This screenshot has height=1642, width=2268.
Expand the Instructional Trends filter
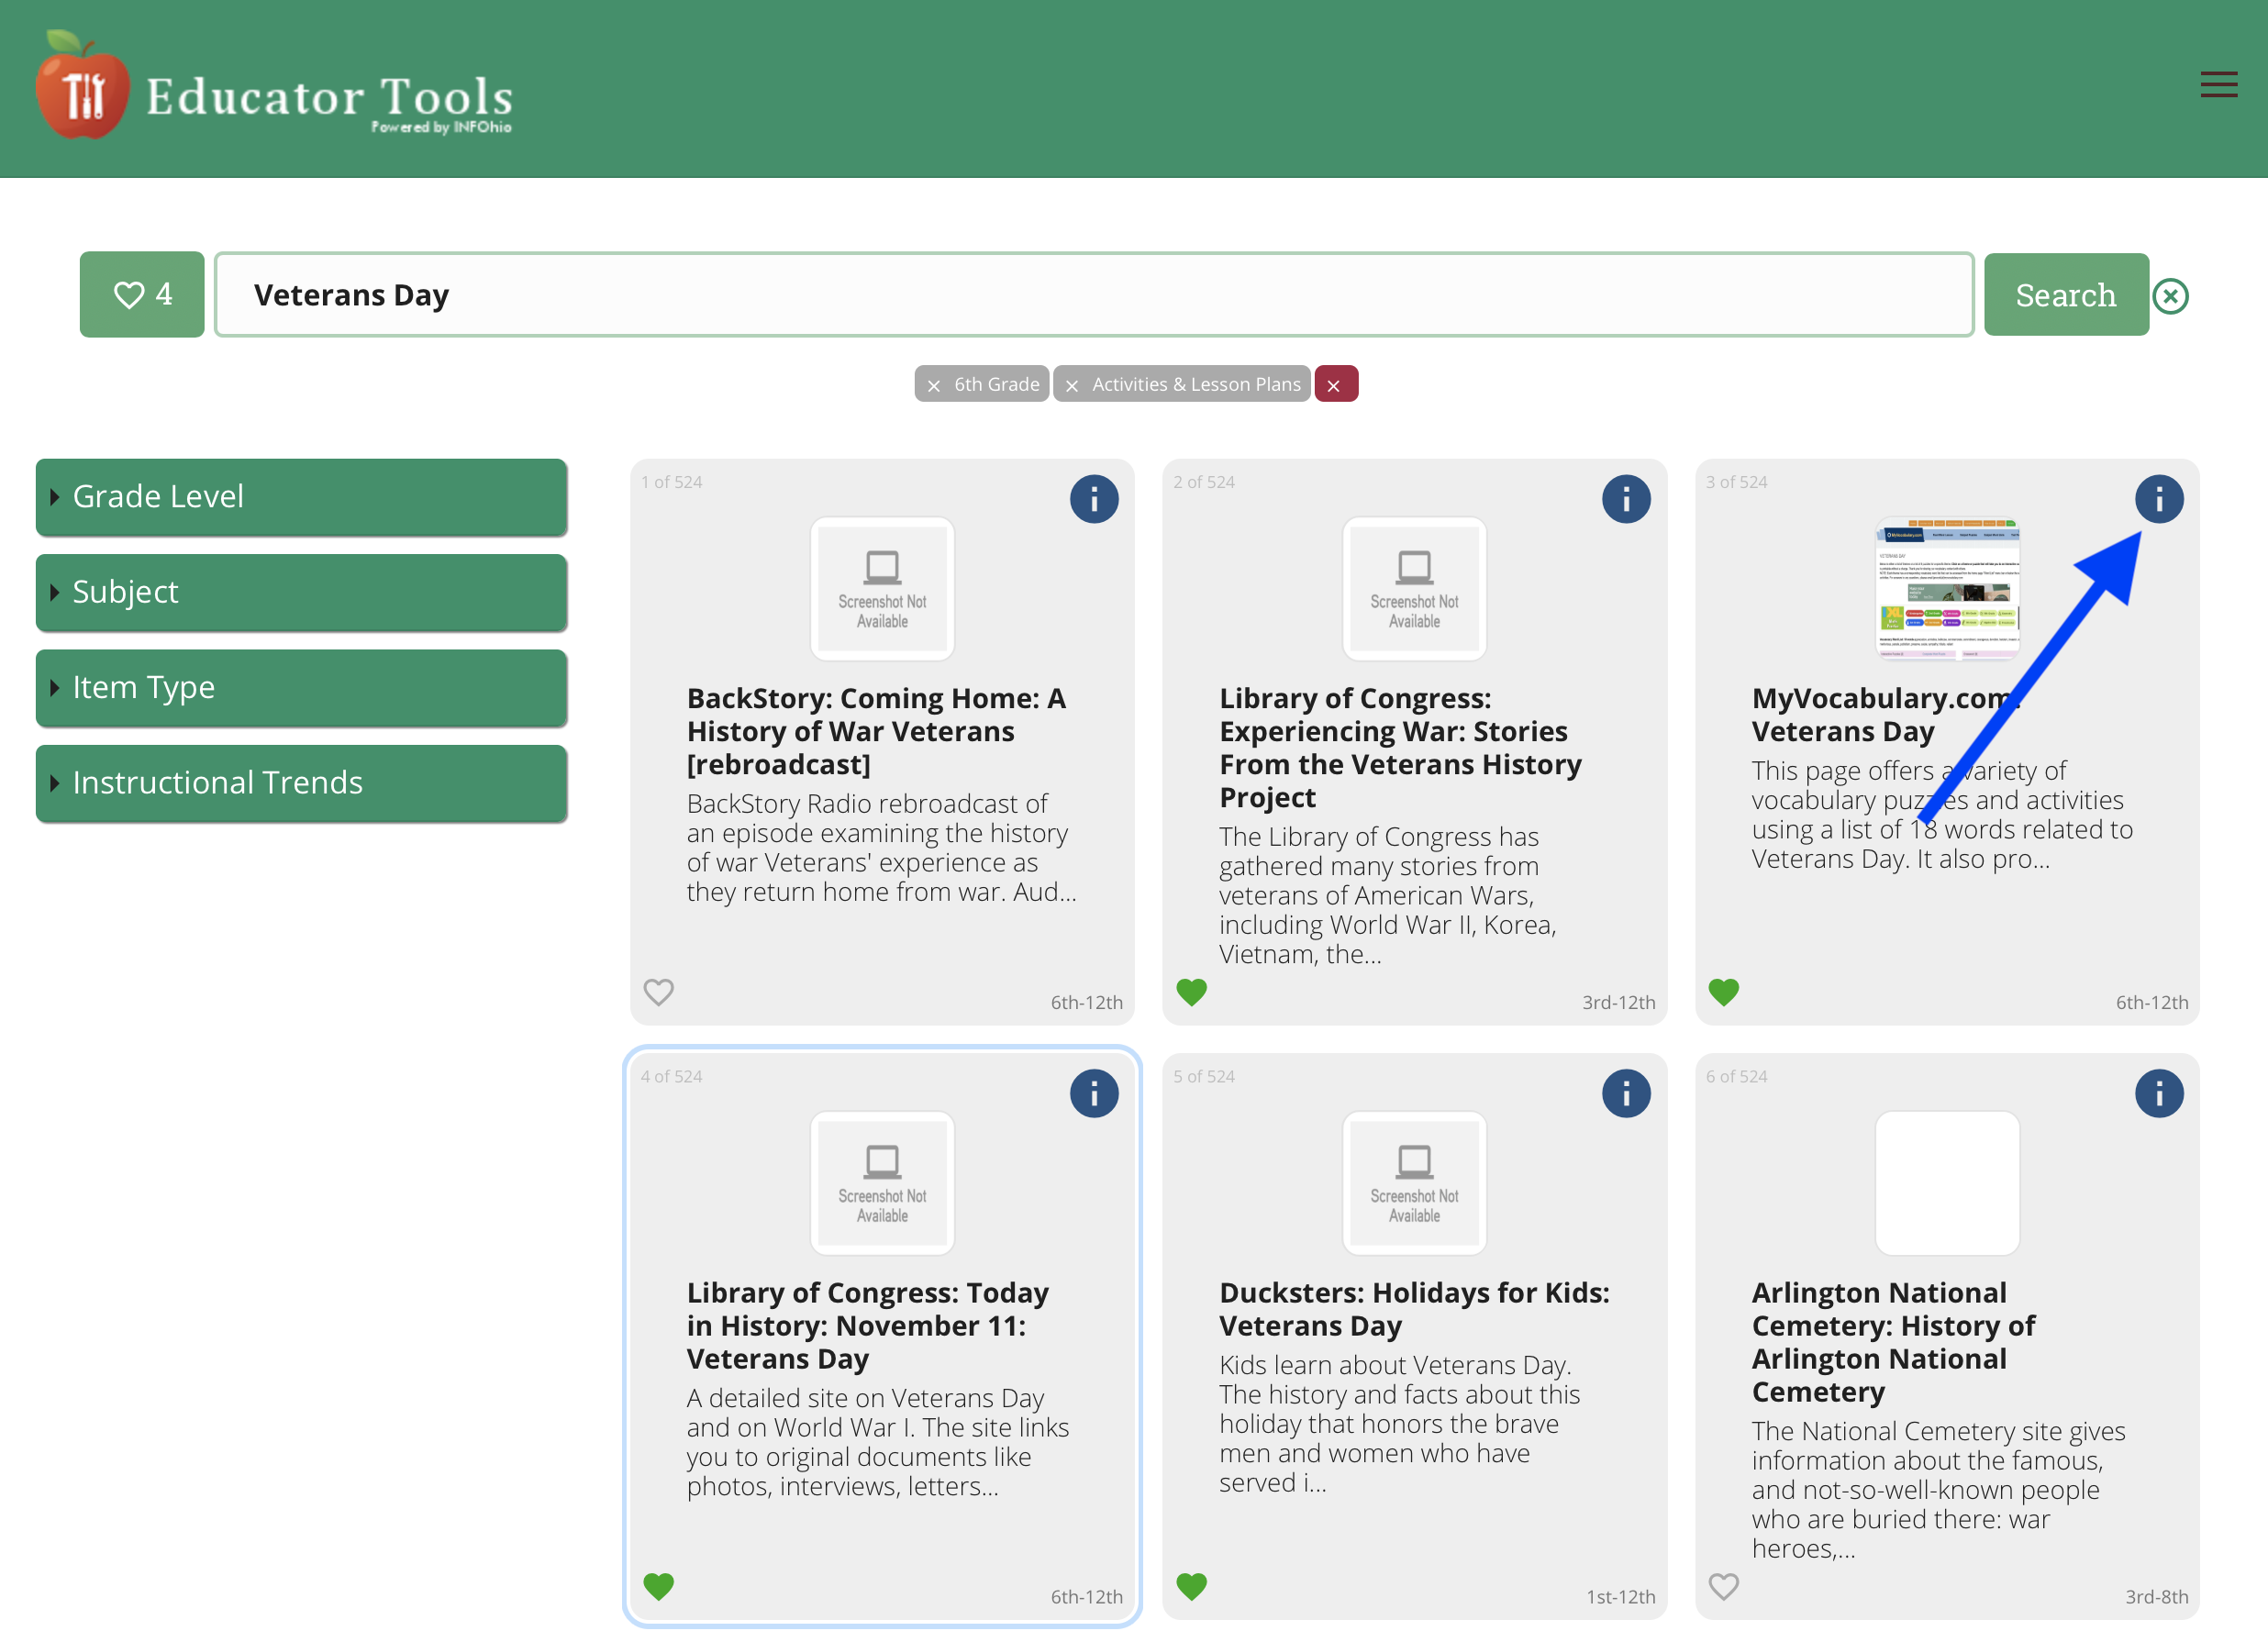[x=301, y=783]
